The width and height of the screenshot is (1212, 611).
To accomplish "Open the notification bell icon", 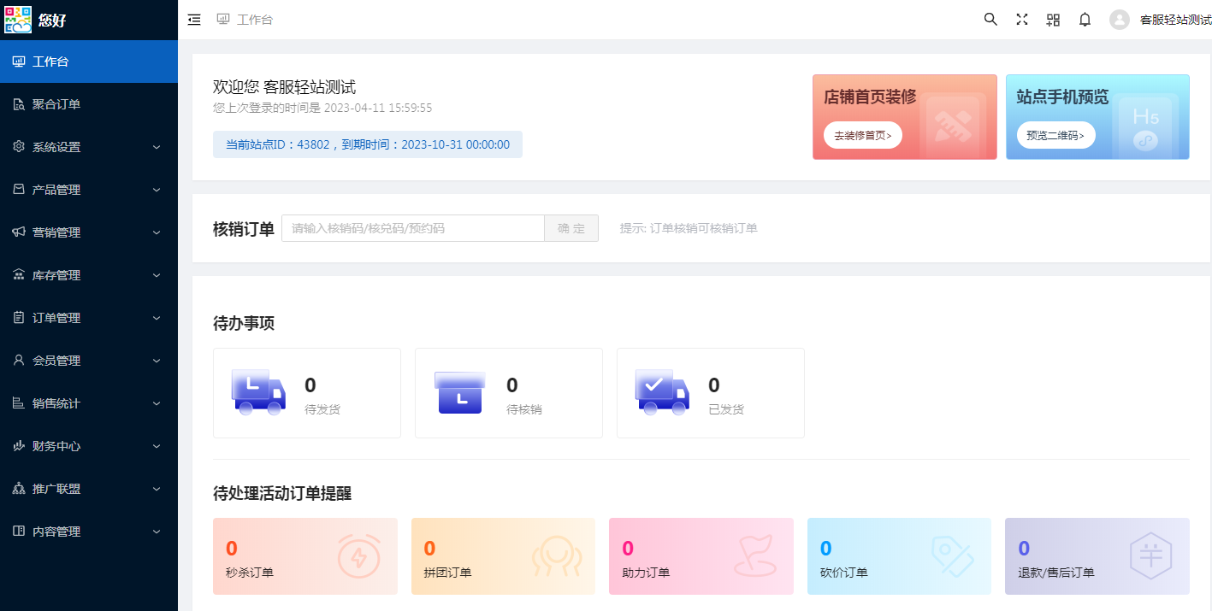I will 1085,20.
